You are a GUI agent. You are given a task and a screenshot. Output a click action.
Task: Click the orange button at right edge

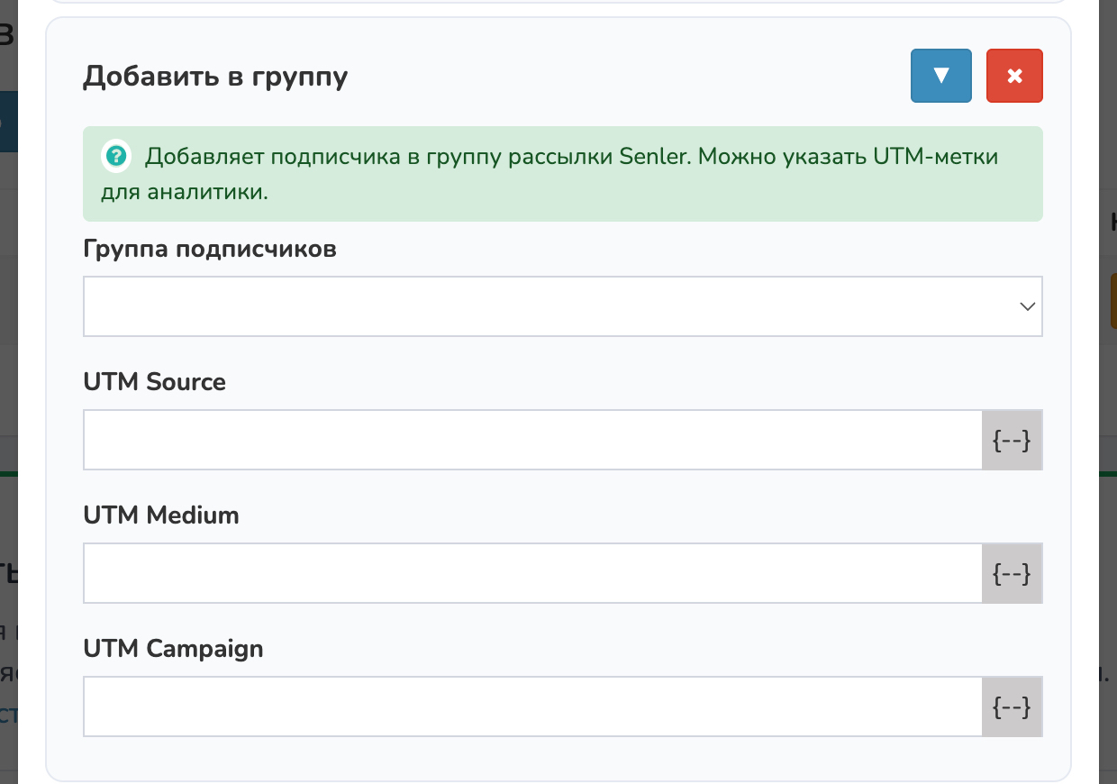click(x=1112, y=301)
